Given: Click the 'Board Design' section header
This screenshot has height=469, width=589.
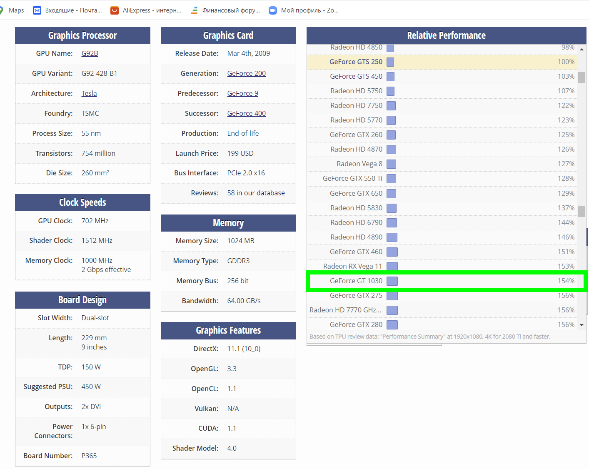Looking at the screenshot, I should [x=82, y=300].
